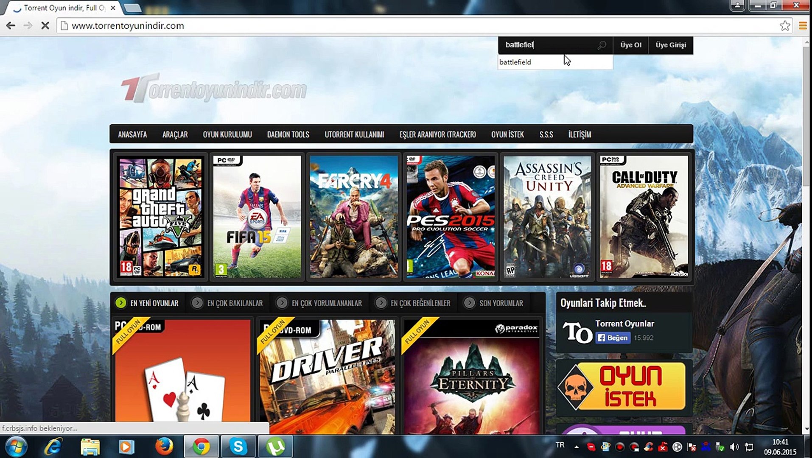
Task: Click the Facebook Beğen button
Action: click(613, 338)
